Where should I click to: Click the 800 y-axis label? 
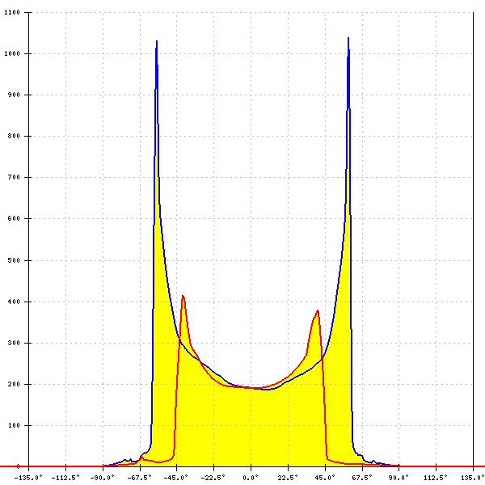click(14, 136)
